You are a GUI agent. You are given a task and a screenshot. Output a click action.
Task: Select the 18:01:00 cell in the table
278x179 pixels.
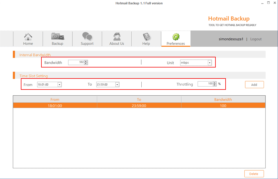[x=55, y=106]
